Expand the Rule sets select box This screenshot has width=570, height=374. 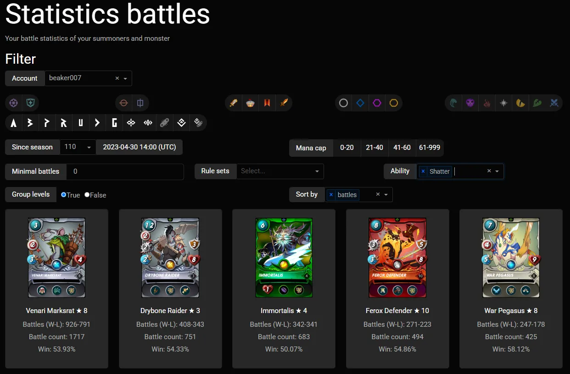pyautogui.click(x=280, y=171)
